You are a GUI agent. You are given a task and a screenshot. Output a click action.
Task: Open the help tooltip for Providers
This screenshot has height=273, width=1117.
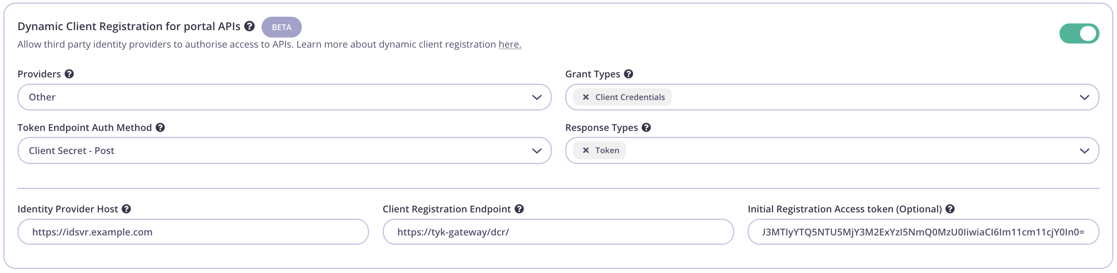tap(69, 73)
